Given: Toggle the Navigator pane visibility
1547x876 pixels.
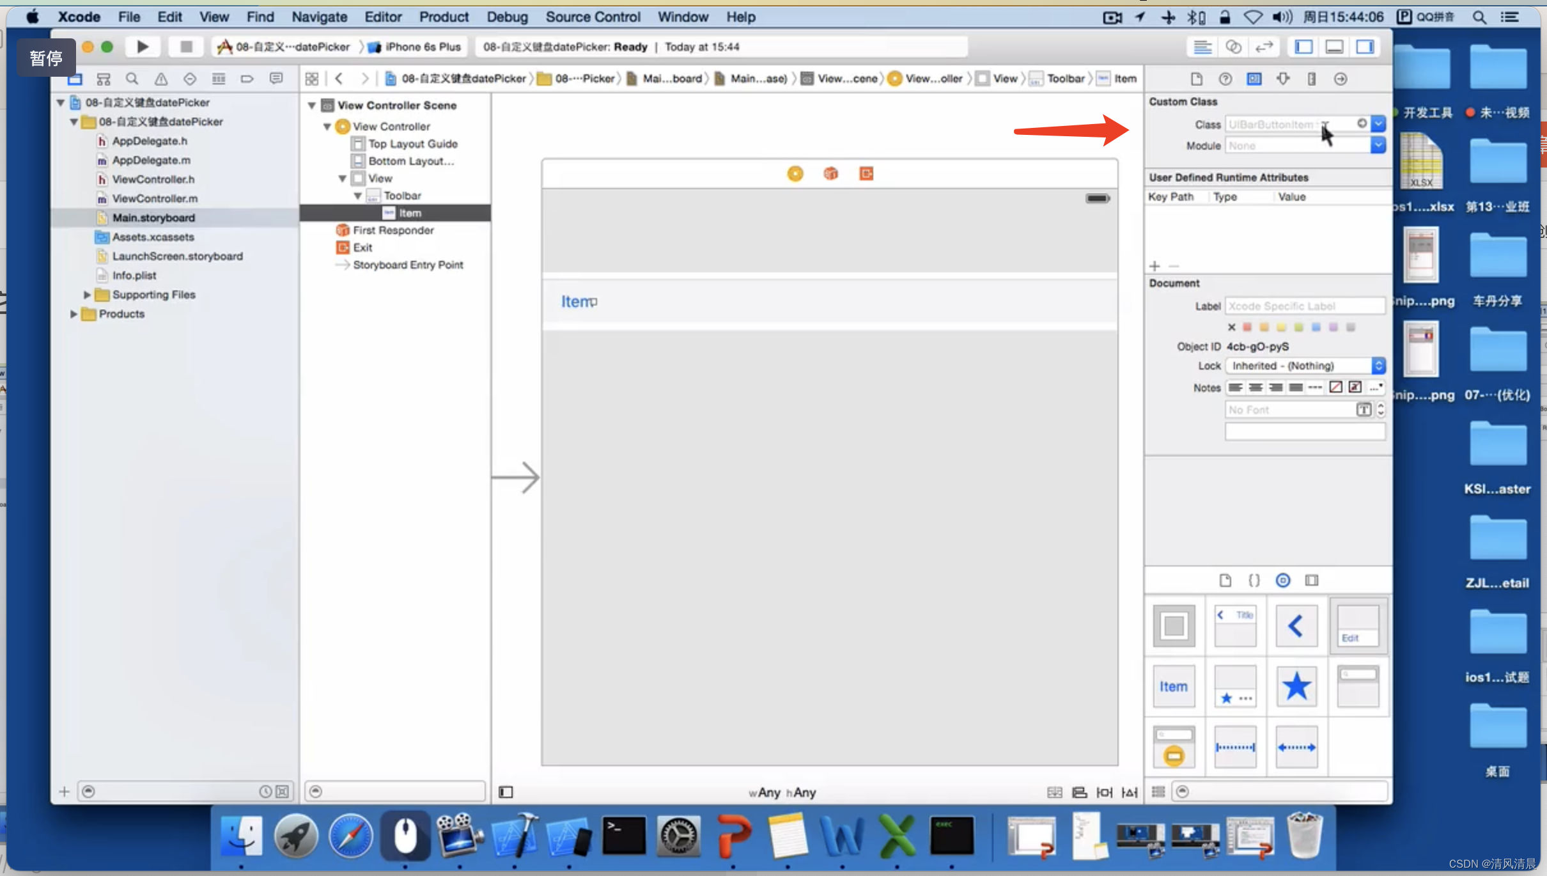Looking at the screenshot, I should 1304,47.
